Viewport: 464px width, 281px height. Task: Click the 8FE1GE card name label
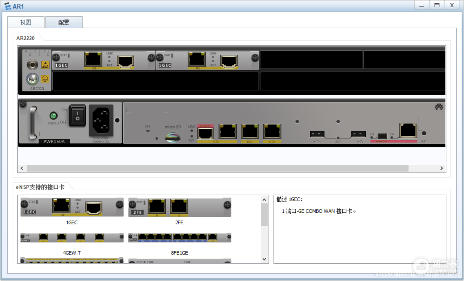point(179,253)
